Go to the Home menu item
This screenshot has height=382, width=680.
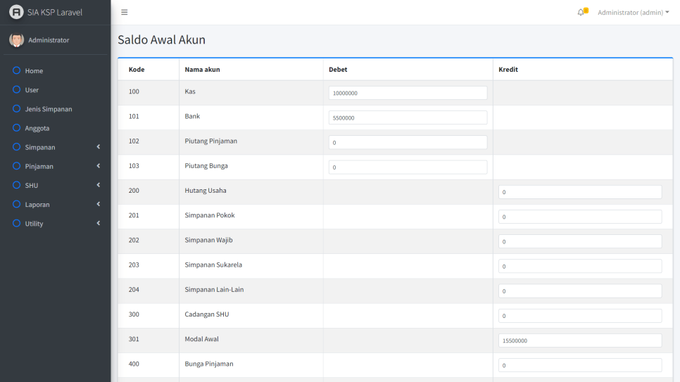(34, 70)
